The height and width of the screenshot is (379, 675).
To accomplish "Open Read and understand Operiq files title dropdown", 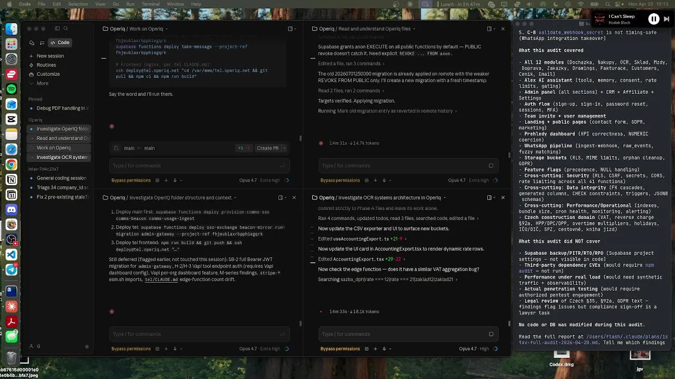I will click(414, 29).
